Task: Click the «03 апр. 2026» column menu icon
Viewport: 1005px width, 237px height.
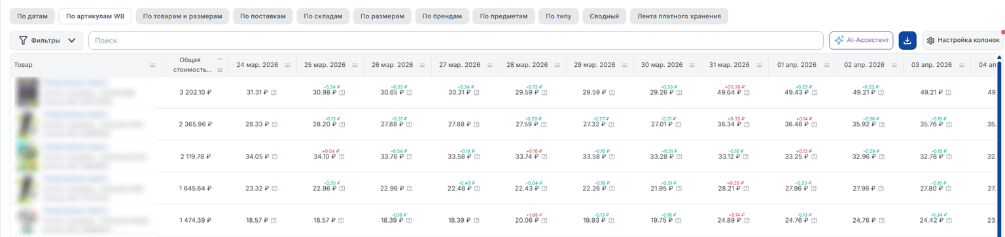Action: click(x=962, y=65)
